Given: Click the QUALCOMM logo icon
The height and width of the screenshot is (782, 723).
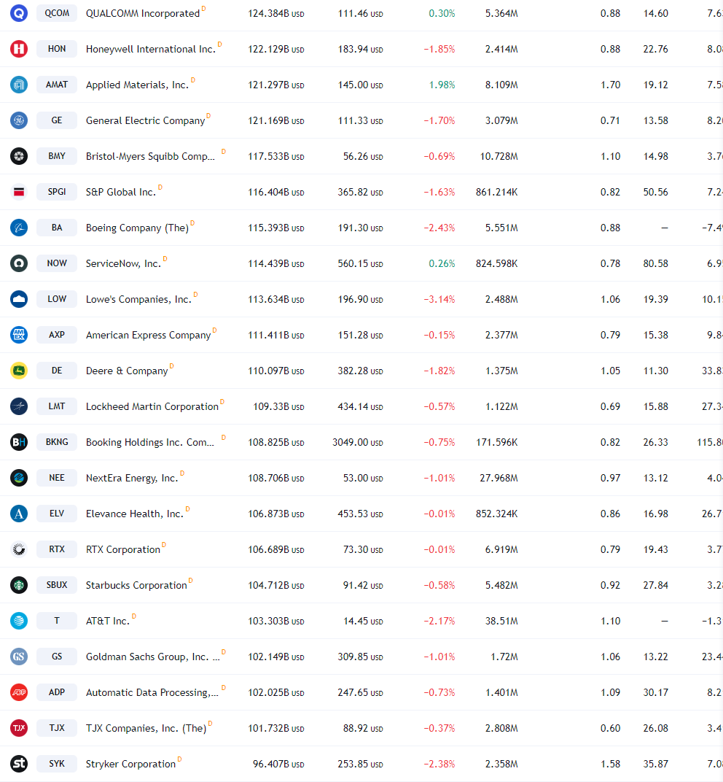Looking at the screenshot, I should (19, 13).
